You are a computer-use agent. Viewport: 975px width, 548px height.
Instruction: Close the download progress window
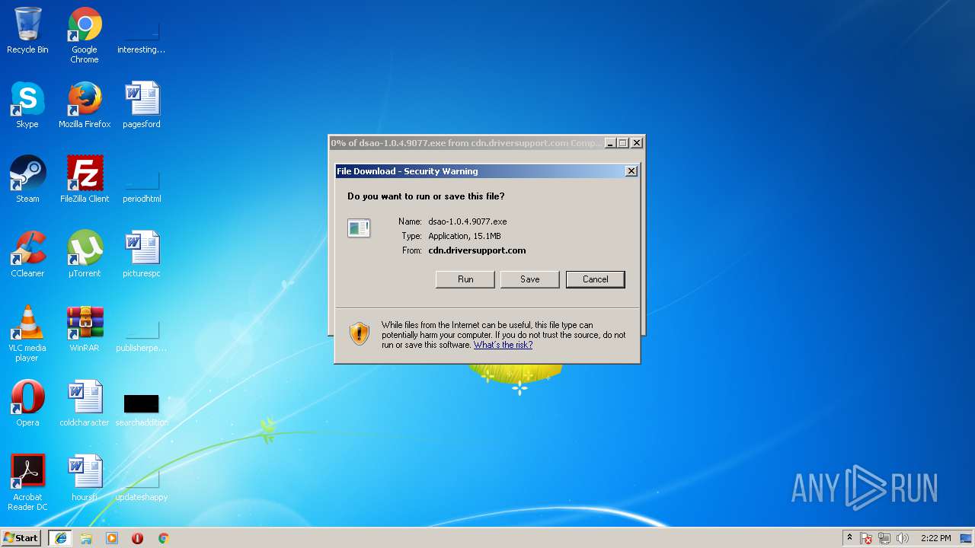click(x=637, y=143)
